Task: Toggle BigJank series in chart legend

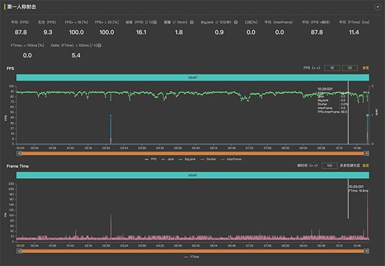Action: point(188,158)
